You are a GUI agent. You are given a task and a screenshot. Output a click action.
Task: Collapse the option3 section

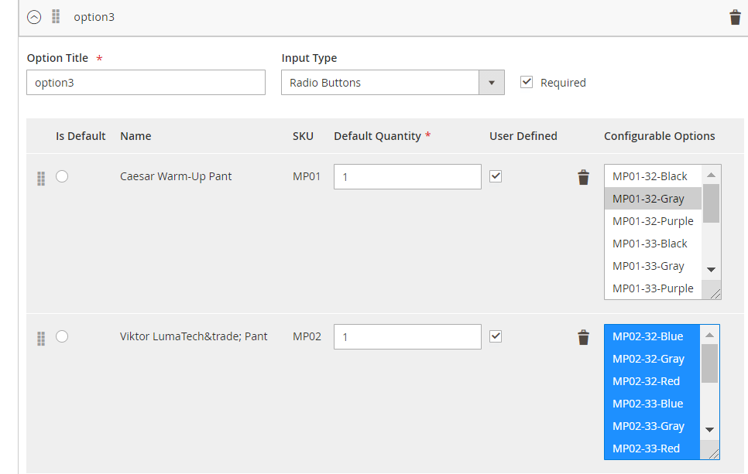tap(34, 17)
